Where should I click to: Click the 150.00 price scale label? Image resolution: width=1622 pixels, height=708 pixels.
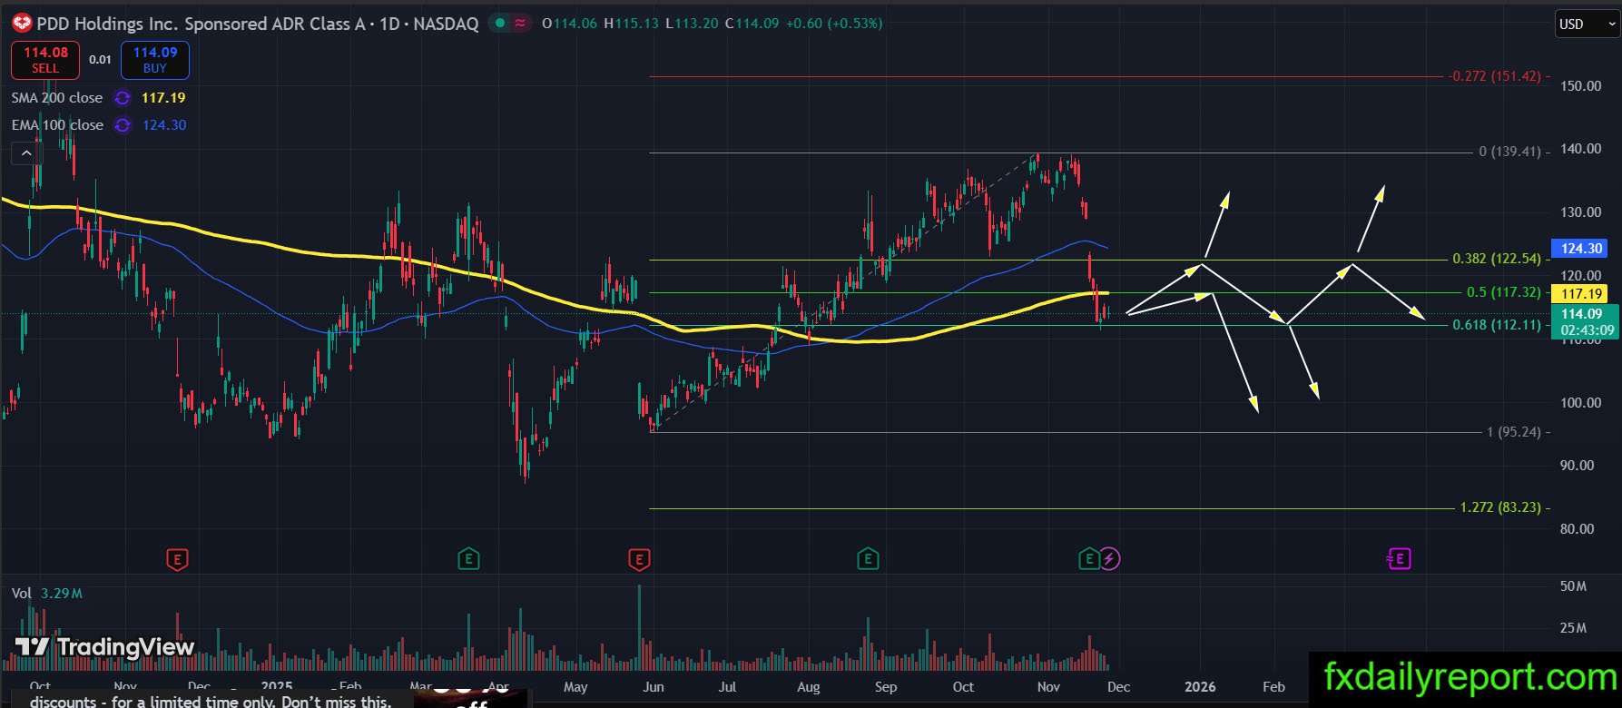tap(1581, 86)
